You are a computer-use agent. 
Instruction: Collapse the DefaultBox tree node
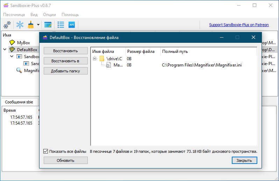[5, 49]
